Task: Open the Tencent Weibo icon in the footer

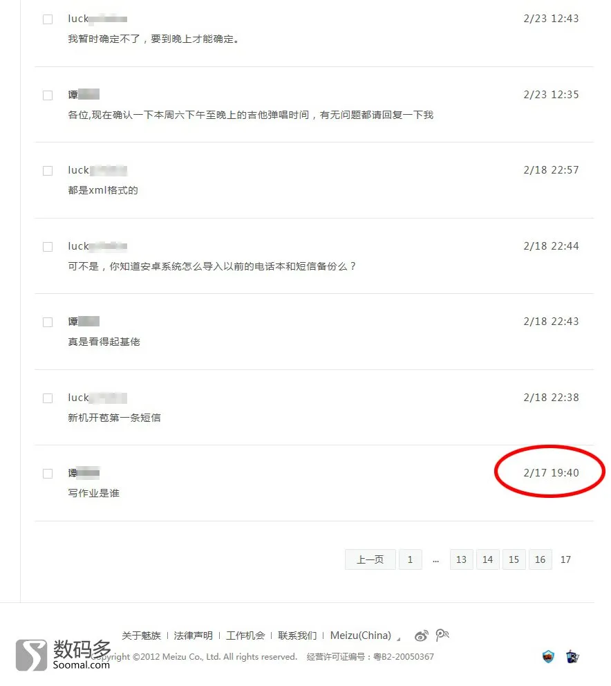Action: [x=442, y=635]
